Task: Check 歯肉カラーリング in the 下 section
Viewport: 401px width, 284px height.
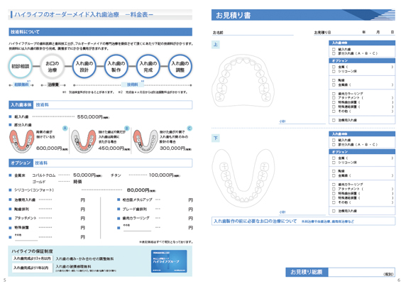Action: [x=334, y=185]
